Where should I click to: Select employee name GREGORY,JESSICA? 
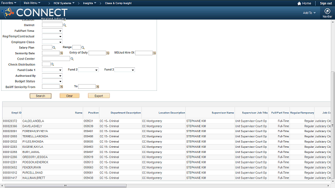point(35,157)
